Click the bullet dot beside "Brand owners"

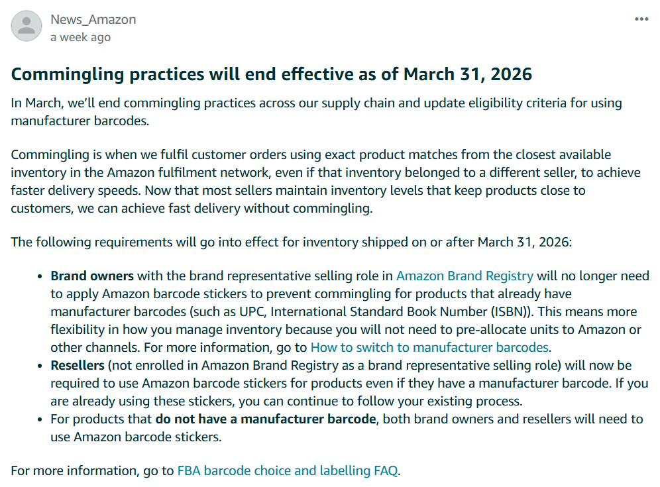tap(41, 276)
